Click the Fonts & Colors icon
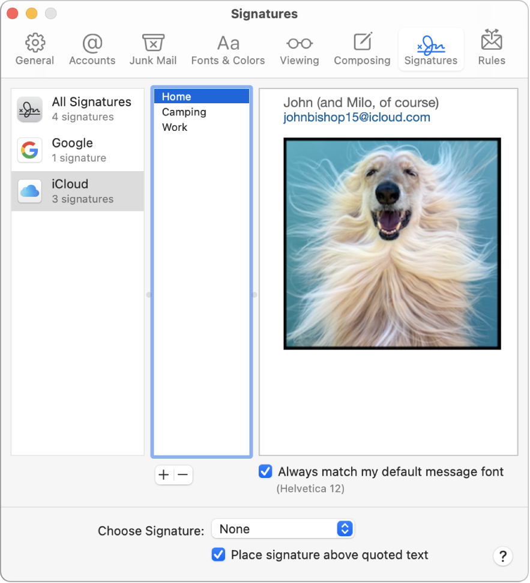Image resolution: width=530 pixels, height=583 pixels. point(228,49)
